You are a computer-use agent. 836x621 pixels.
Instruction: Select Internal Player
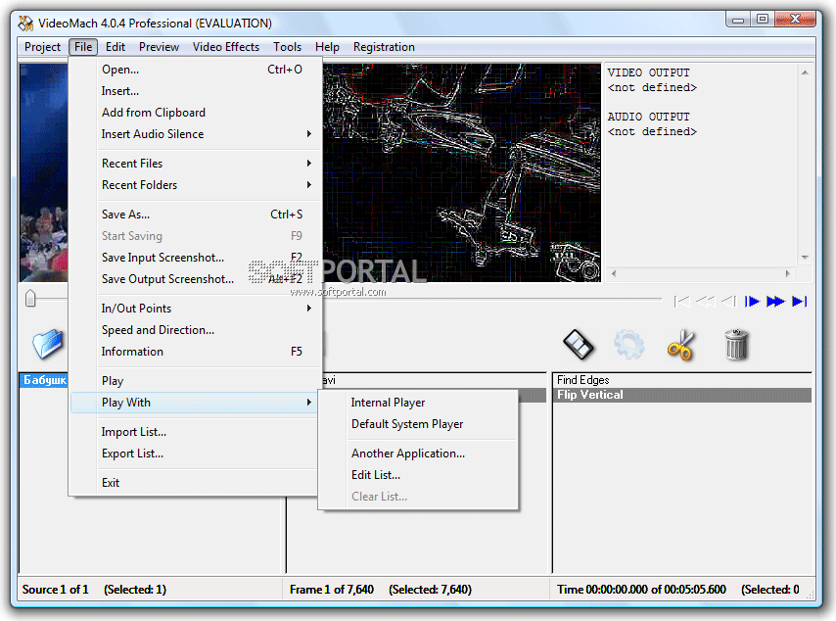418,403
